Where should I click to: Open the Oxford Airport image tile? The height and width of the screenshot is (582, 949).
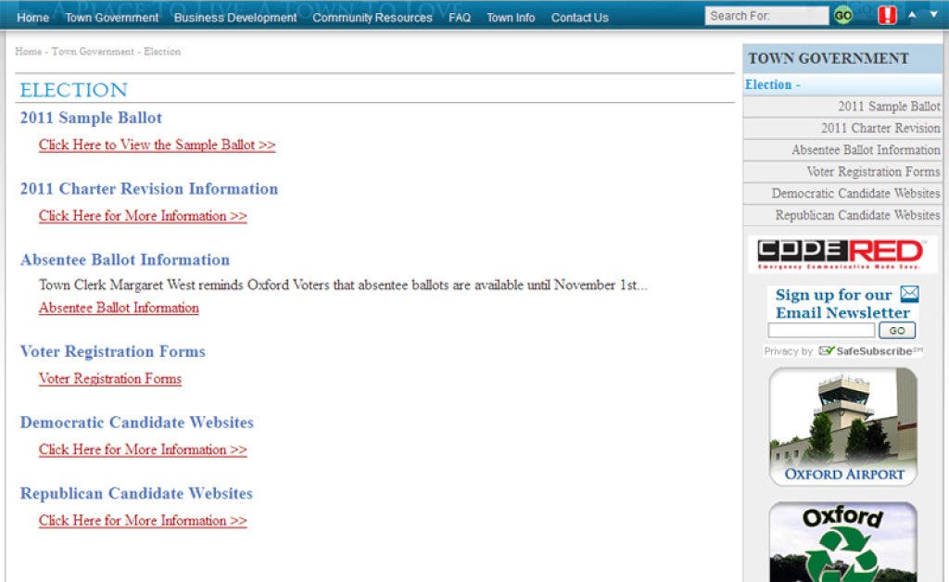(x=842, y=425)
